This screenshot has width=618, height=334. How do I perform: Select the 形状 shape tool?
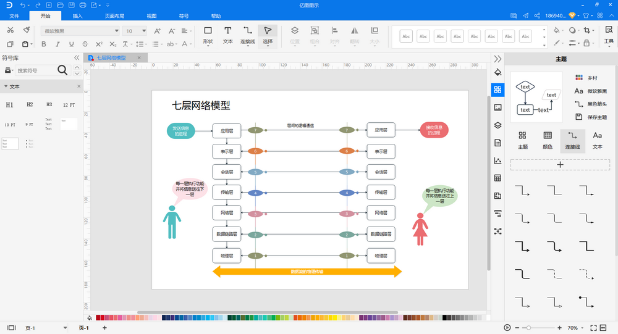[208, 35]
